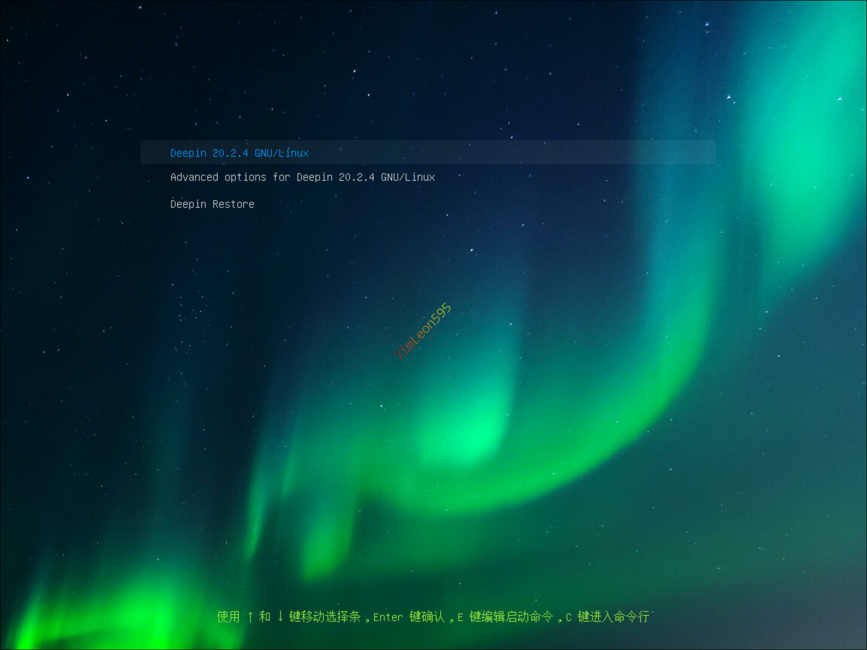Image resolution: width=867 pixels, height=650 pixels.
Task: Click the letter C in the bottom hint
Action: 568,617
